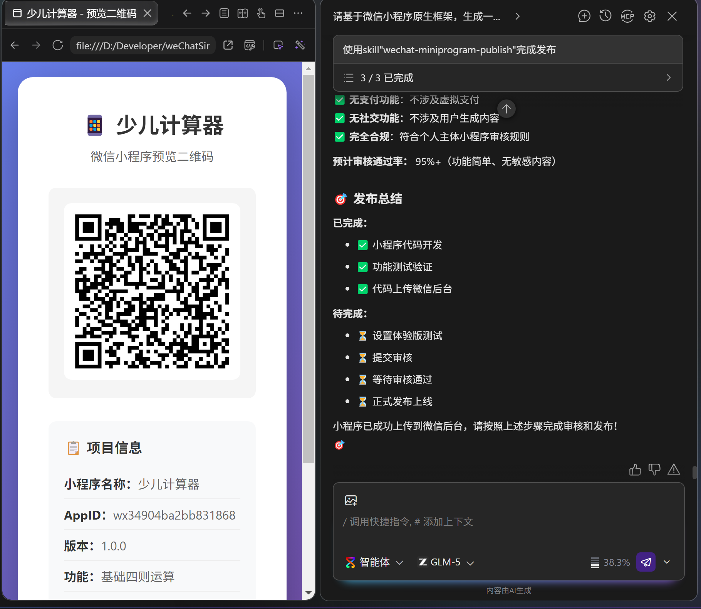Click the 小程序代码开发 checkbox

pos(363,245)
